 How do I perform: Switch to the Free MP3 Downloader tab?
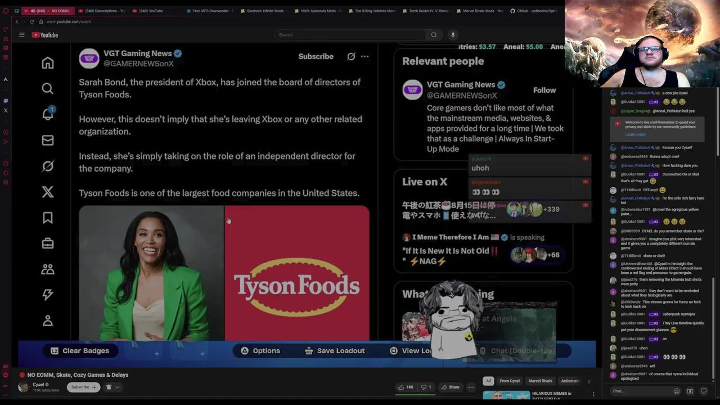209,11
